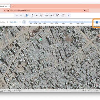Click the Google Earth search field
This screenshot has width=100, height=100.
point(7,16)
